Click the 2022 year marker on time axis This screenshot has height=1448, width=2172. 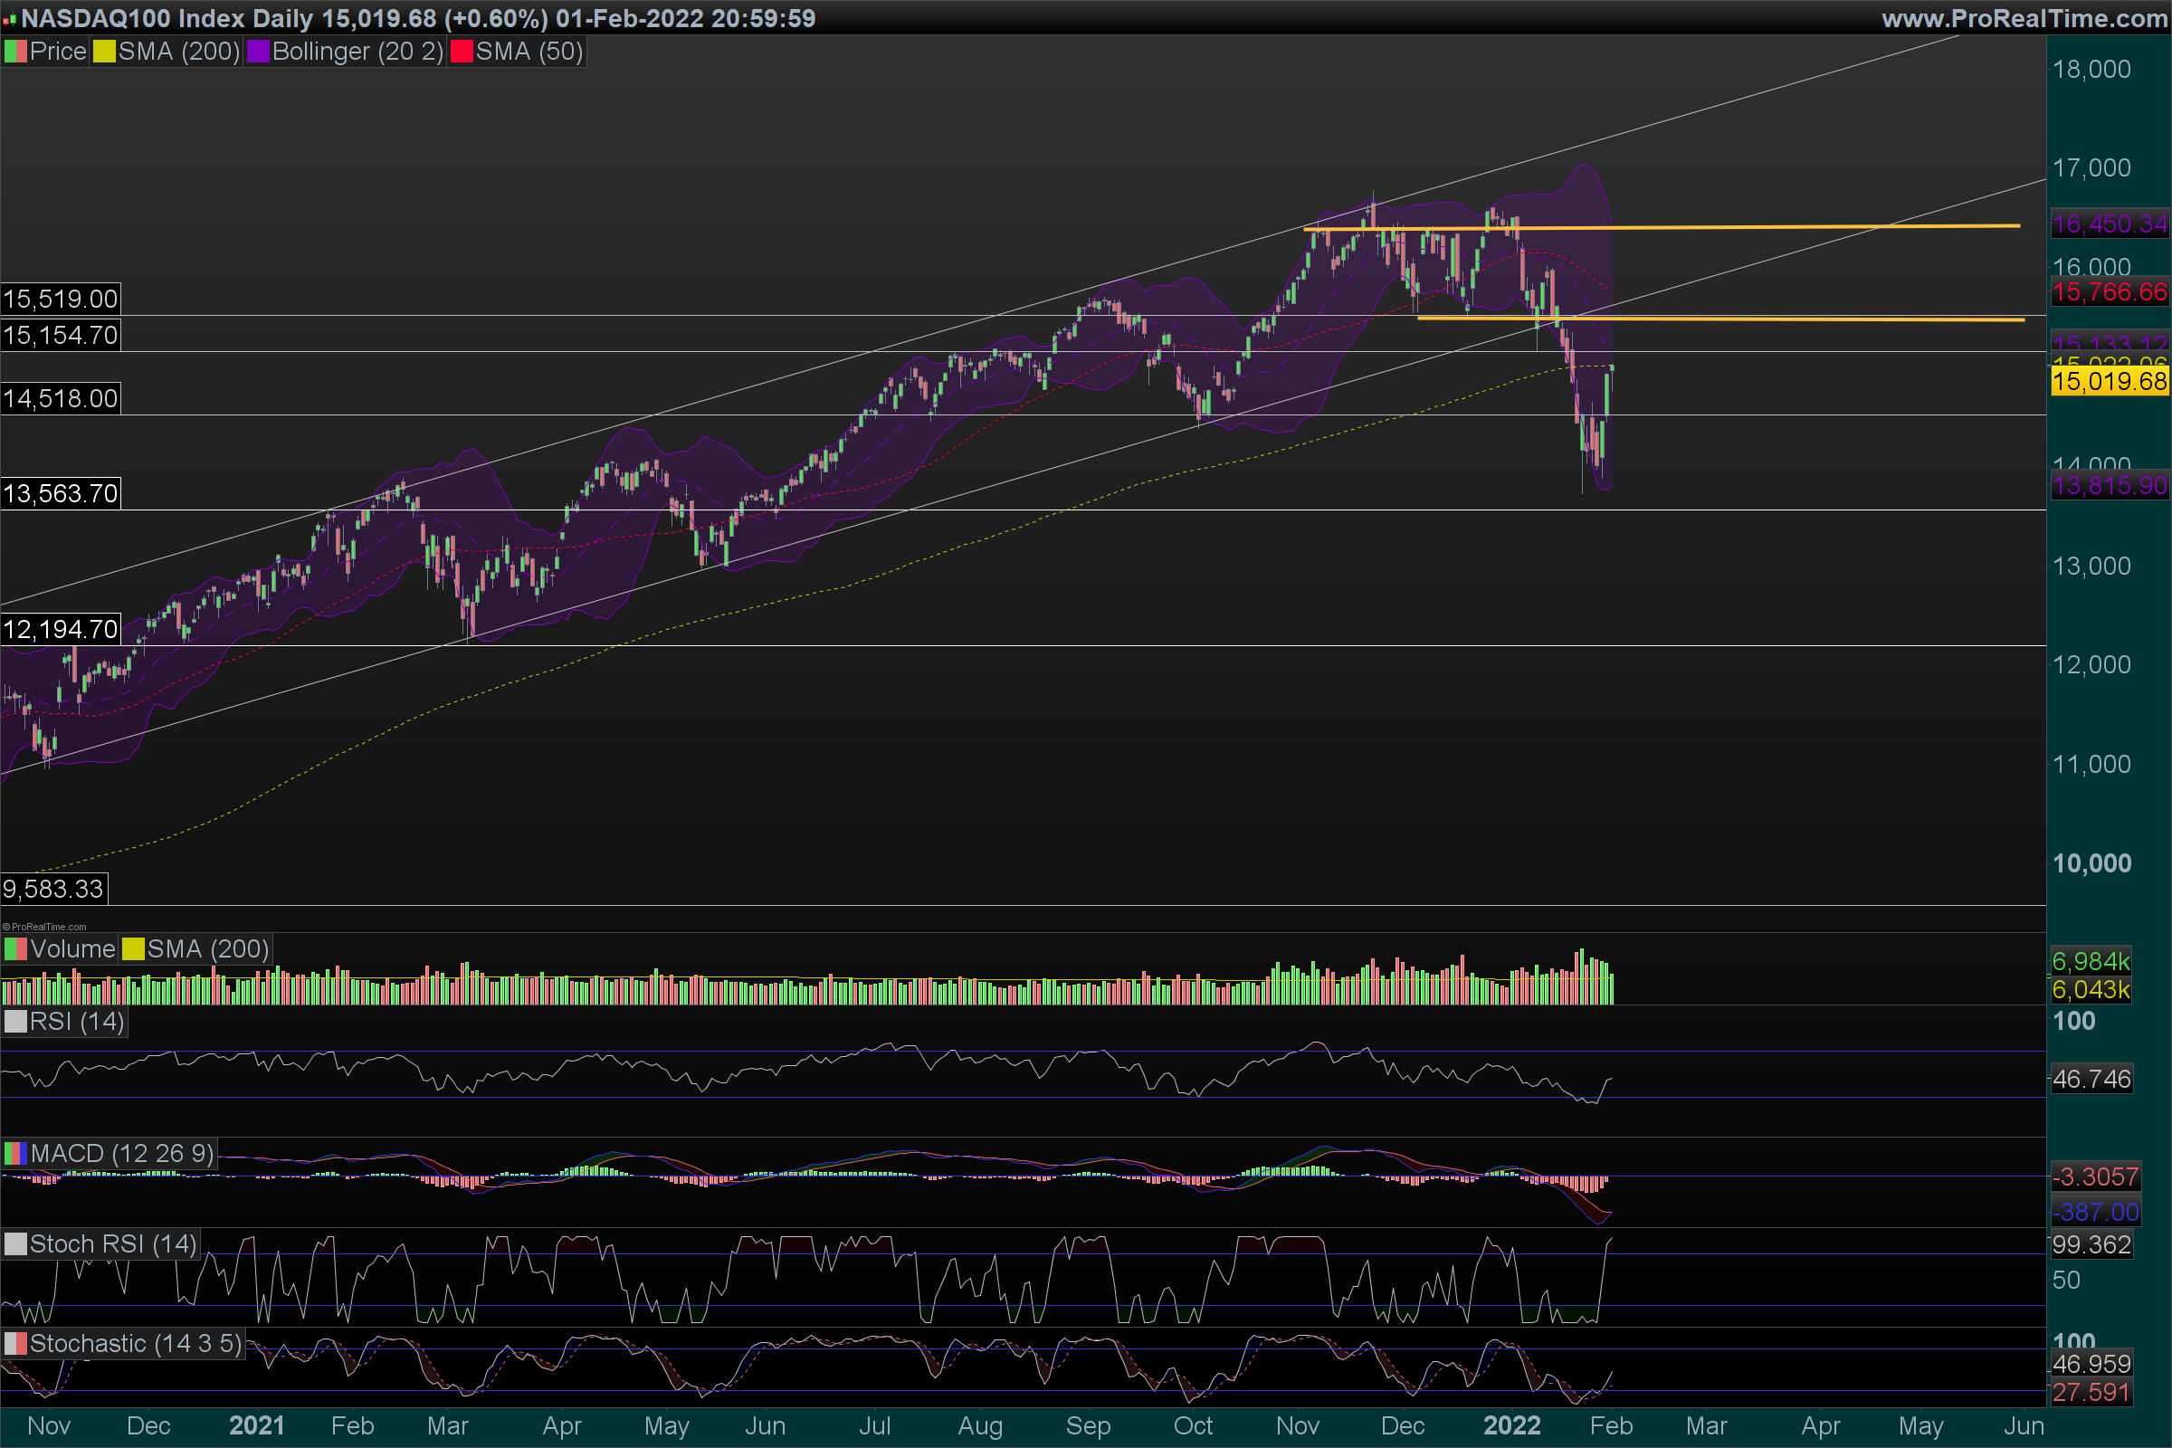pyautogui.click(x=1511, y=1426)
